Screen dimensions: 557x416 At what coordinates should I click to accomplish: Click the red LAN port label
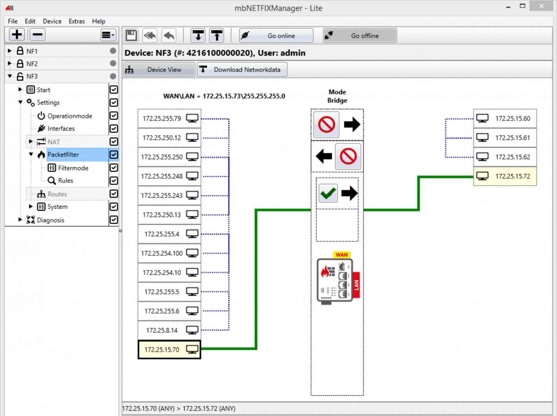click(356, 285)
